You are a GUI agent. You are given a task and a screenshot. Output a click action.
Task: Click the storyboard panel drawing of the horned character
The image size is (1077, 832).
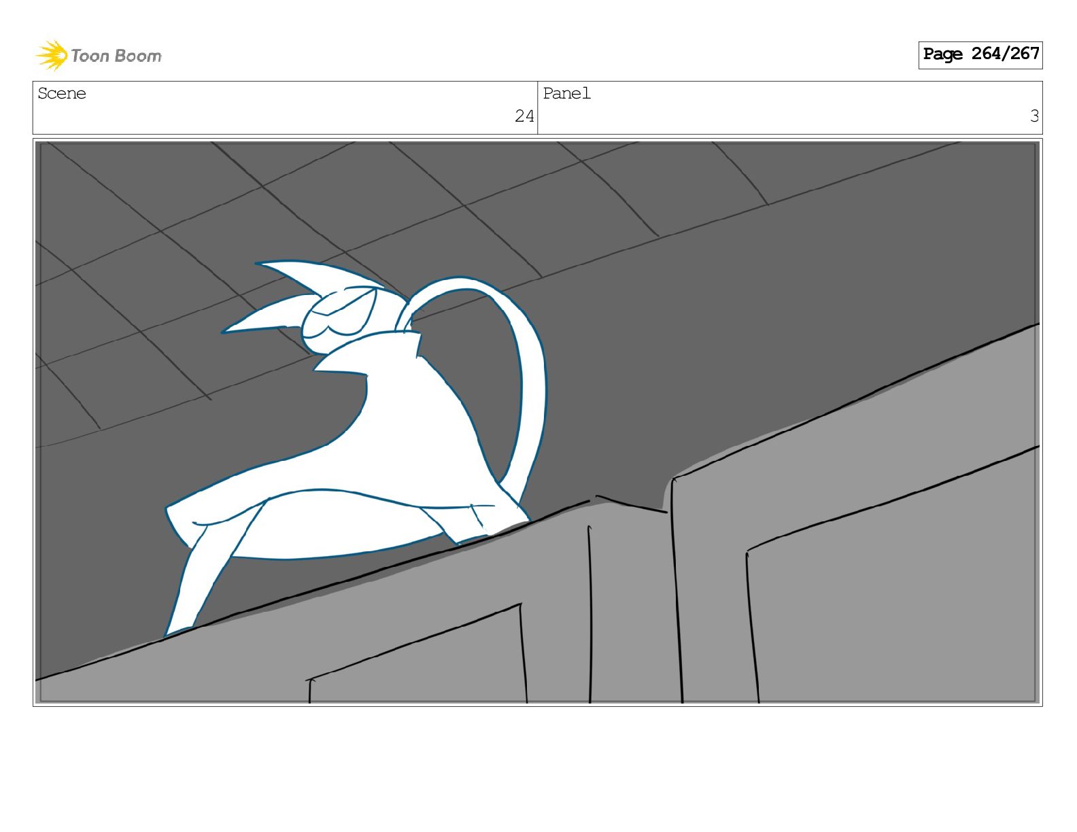point(537,422)
